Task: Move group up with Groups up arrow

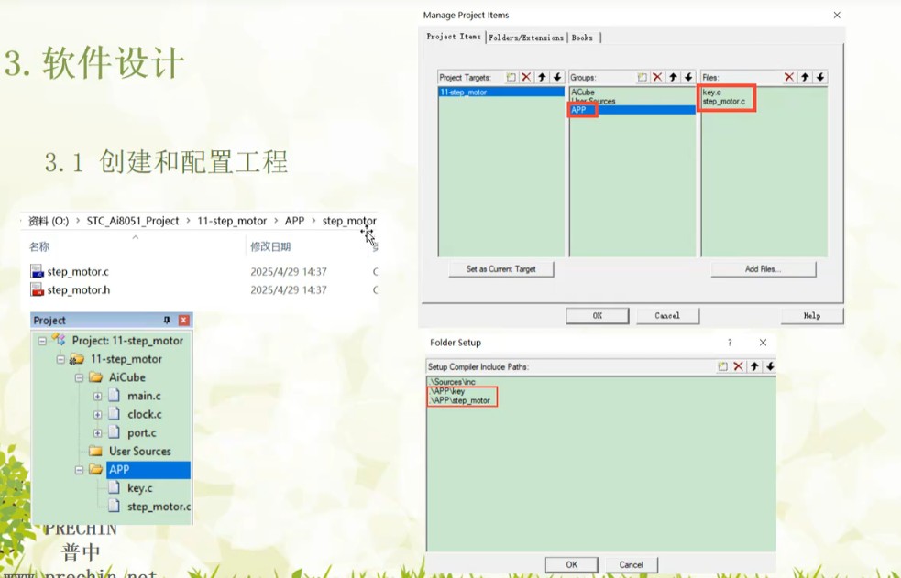Action: 673,78
